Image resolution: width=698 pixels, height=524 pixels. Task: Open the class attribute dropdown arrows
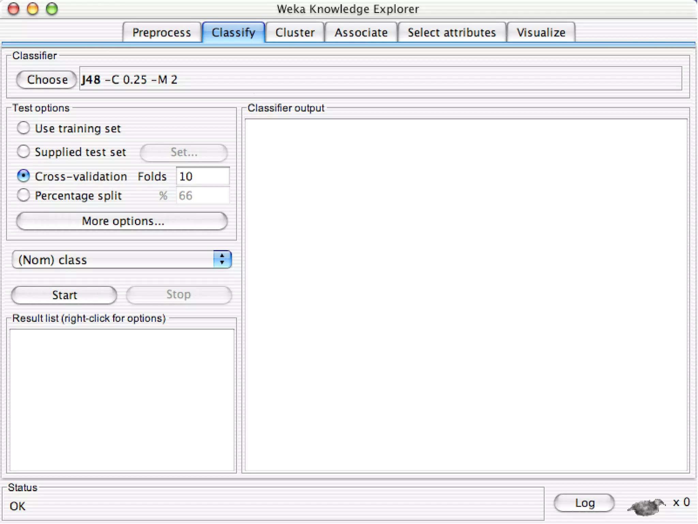pyautogui.click(x=222, y=259)
